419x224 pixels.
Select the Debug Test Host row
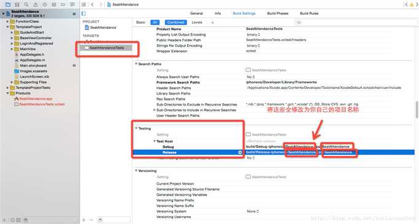tap(274, 147)
